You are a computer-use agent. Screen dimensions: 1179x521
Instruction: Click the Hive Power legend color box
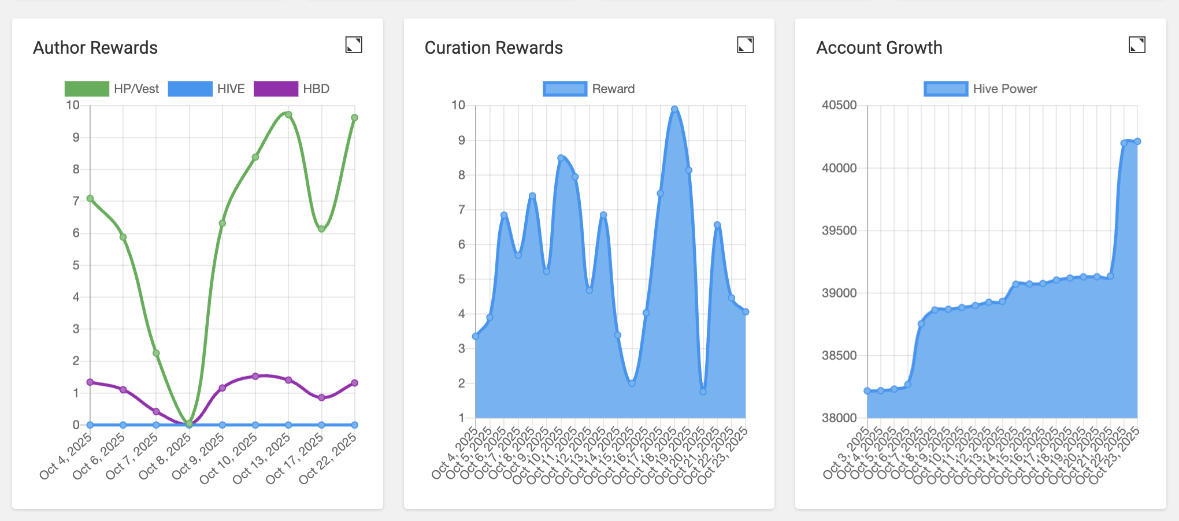click(x=946, y=89)
